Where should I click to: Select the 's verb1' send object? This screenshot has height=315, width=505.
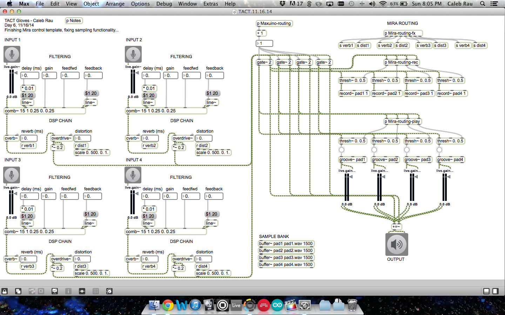(x=346, y=45)
